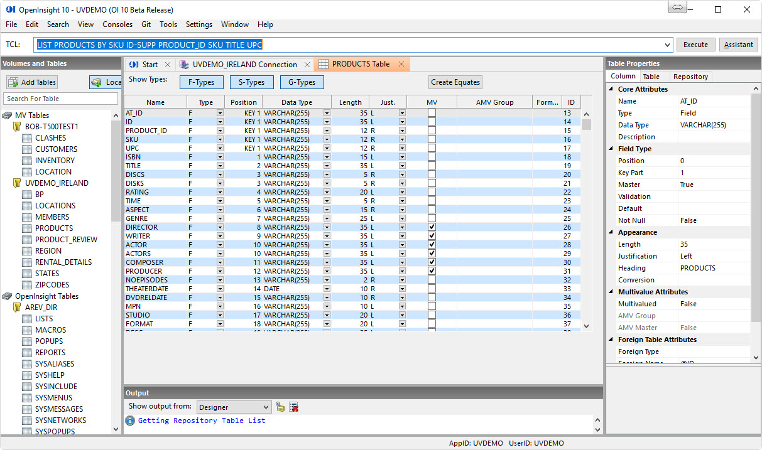Open the Consoles menu
The height and width of the screenshot is (450, 762).
117,24
